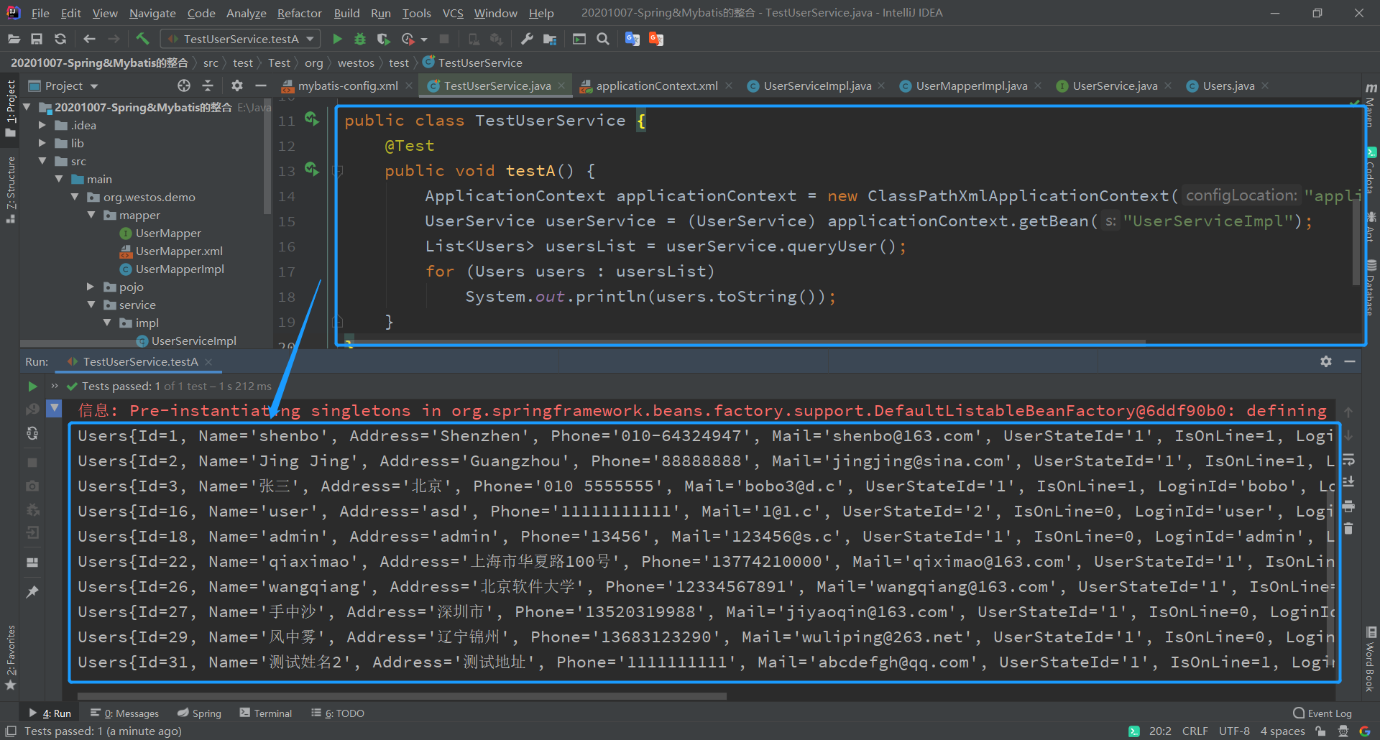Open Project view selector dropdown
The width and height of the screenshot is (1380, 740).
[x=63, y=85]
